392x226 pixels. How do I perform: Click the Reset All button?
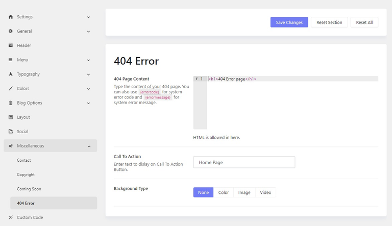[364, 22]
